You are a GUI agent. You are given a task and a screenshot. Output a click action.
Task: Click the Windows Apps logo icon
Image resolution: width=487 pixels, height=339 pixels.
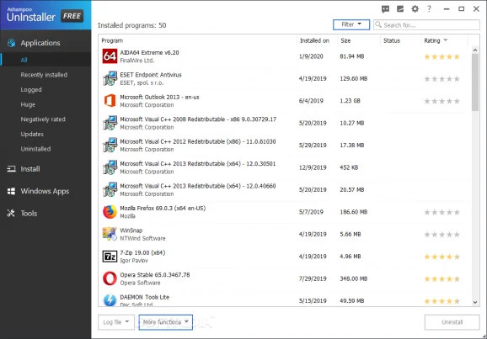[11, 191]
